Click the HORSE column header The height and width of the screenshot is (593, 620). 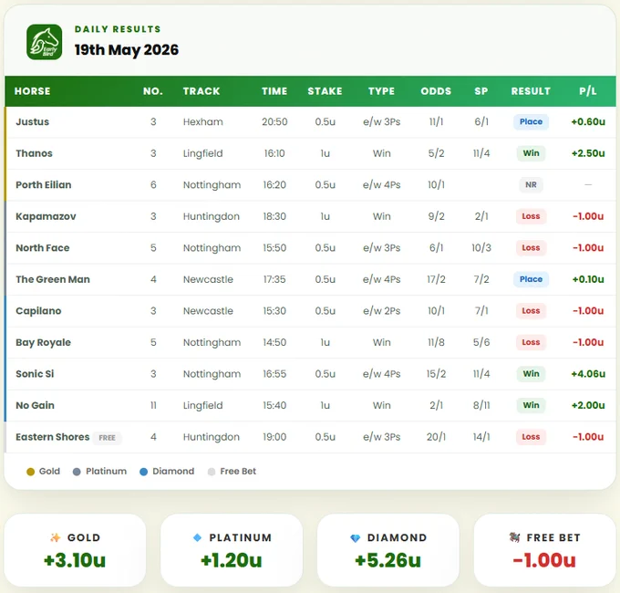tap(33, 91)
